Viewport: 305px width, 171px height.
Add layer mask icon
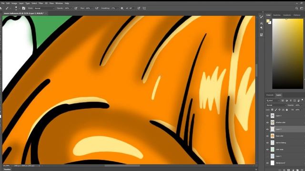tap(289, 170)
